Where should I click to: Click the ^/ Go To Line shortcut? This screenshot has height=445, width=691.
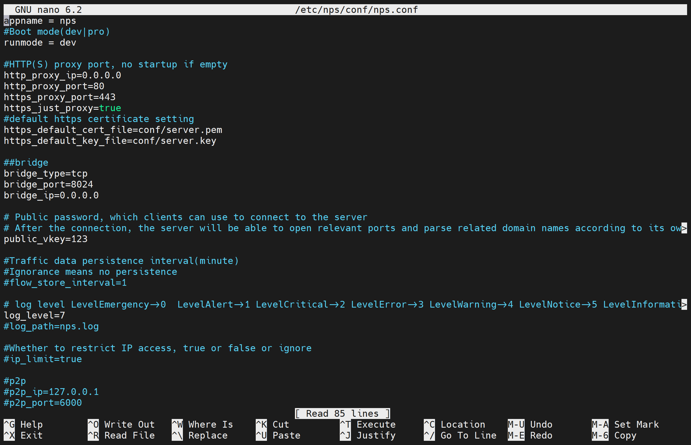460,435
